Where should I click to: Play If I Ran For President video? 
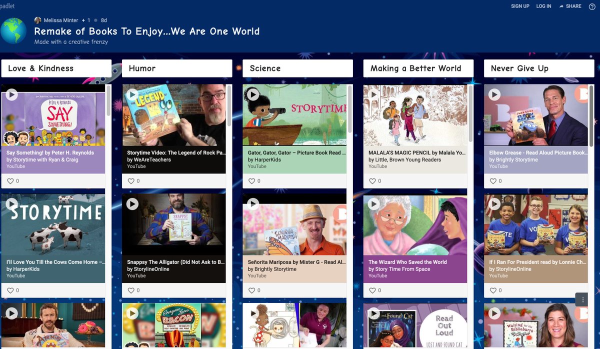click(x=494, y=203)
